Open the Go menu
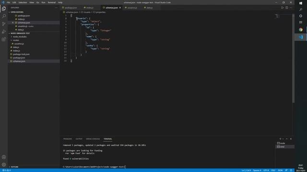Viewport: 307px width, 172px height. 38,2
